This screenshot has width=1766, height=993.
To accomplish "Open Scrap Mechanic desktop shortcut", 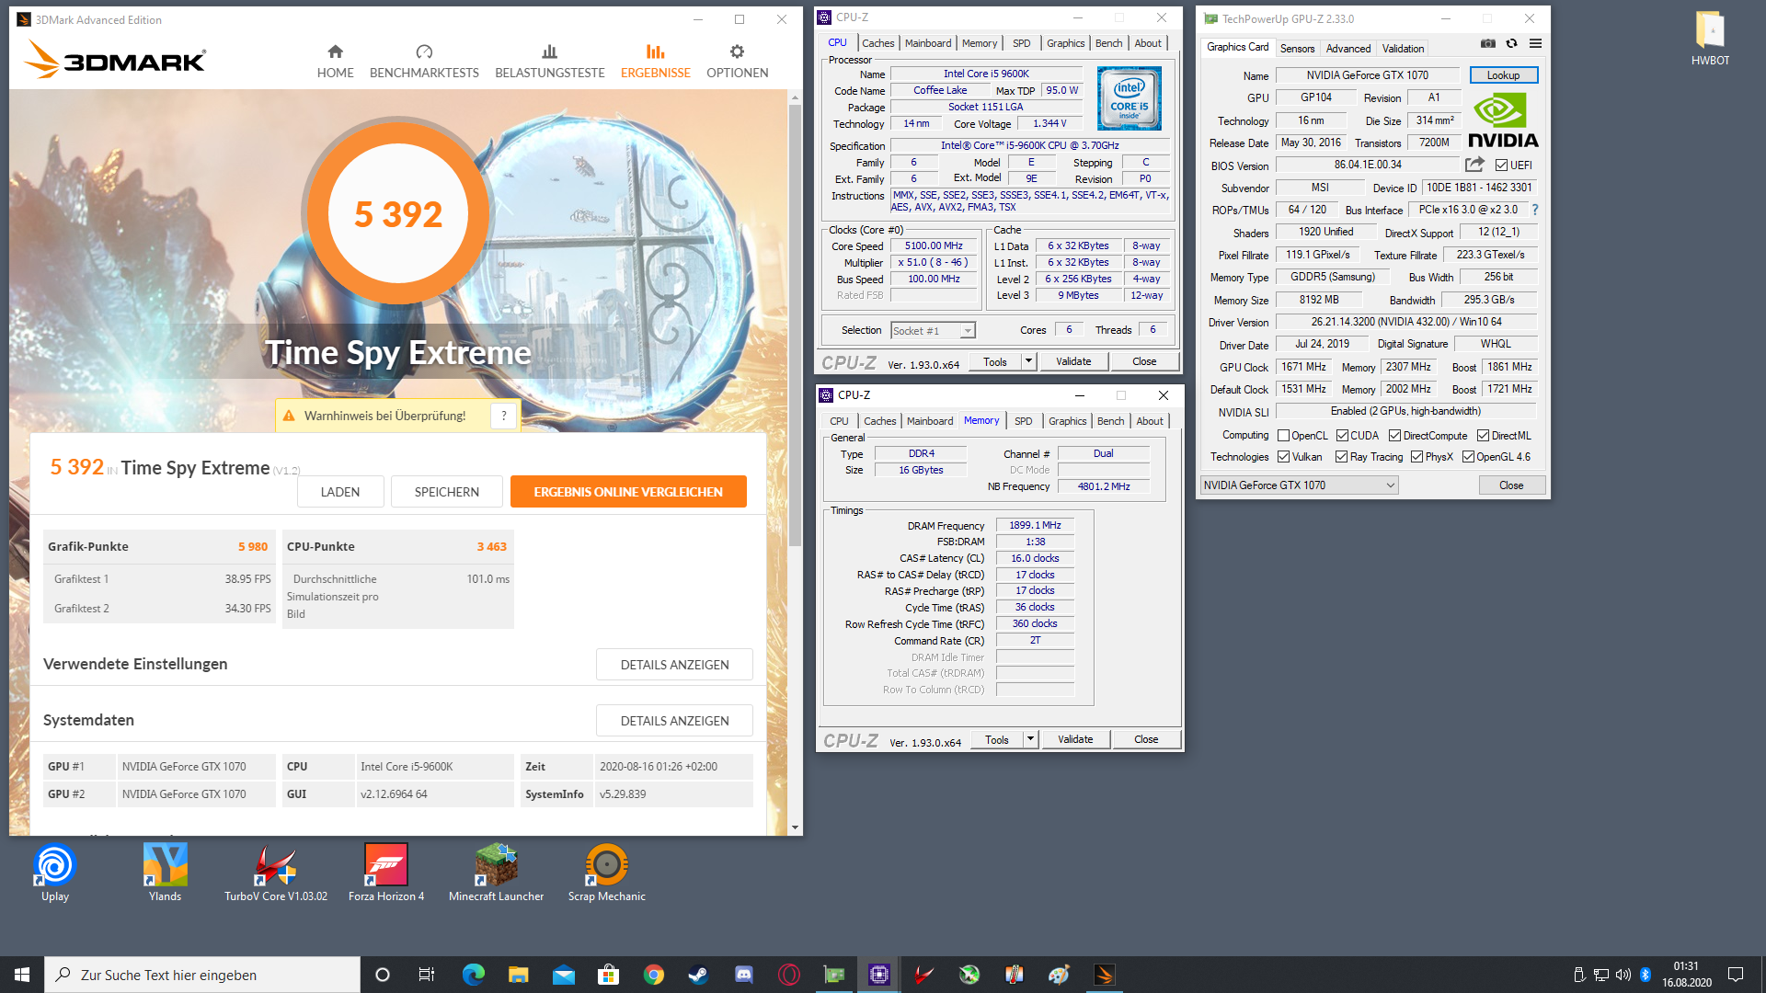I will tap(607, 873).
